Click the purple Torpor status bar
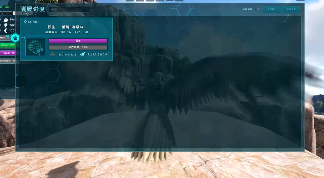This screenshot has width=324, height=178. pos(8,53)
